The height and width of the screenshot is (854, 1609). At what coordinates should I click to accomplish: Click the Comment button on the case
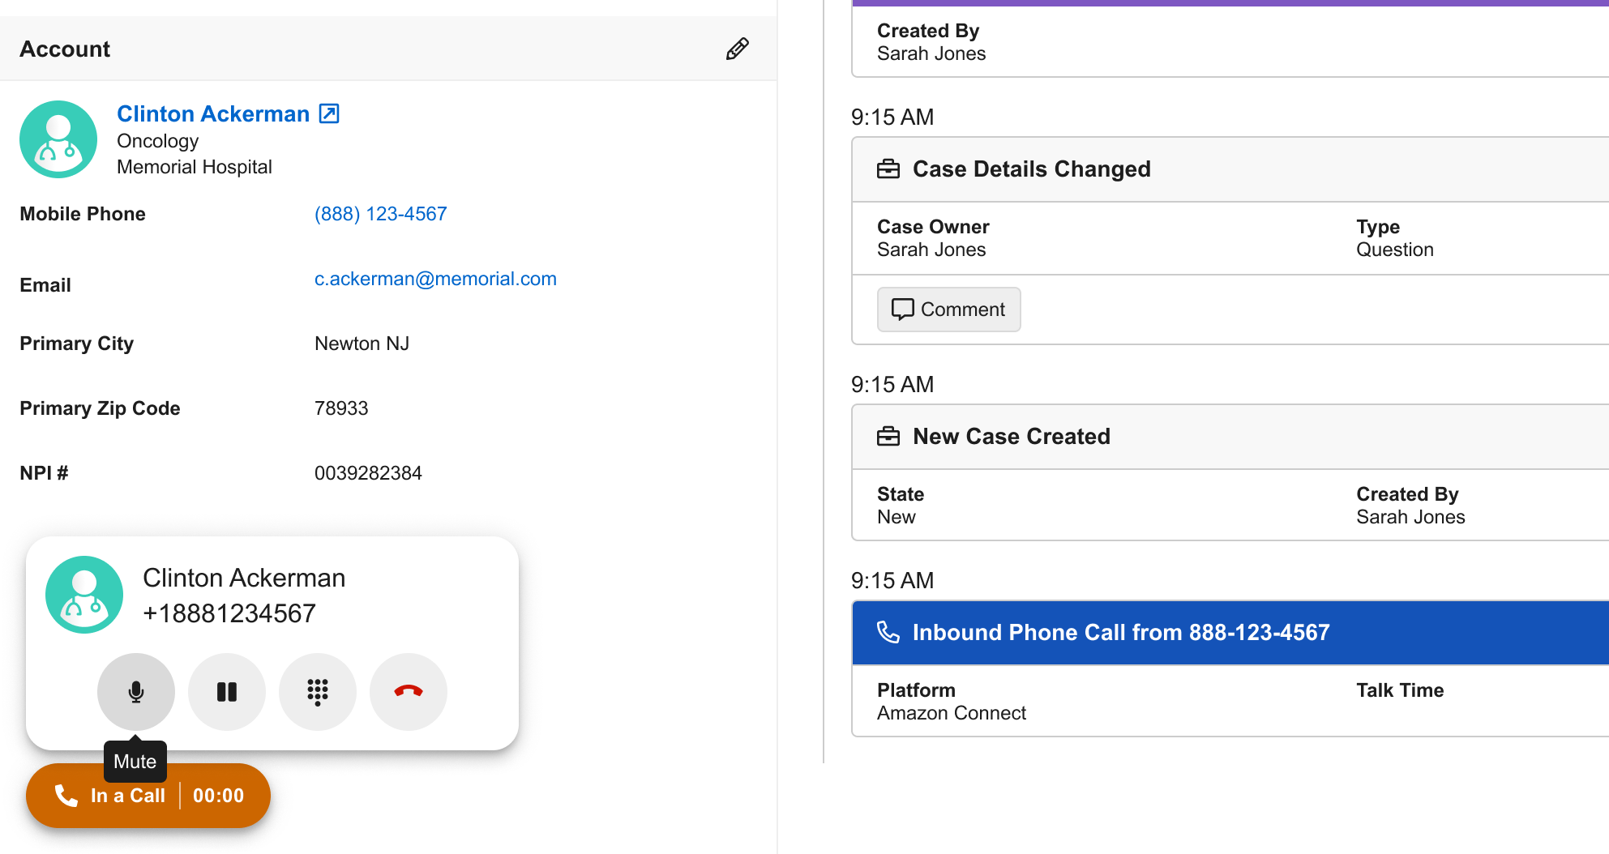pos(948,310)
